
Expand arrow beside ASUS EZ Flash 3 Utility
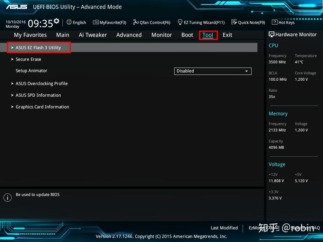pos(12,48)
